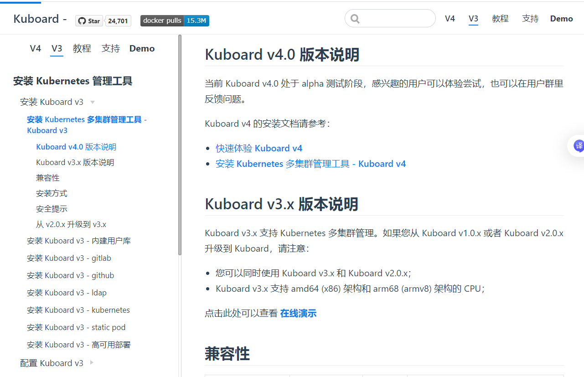Expand the 配置 Kuboard v3 sidebar group arrow
584x377 pixels.
[92, 363]
